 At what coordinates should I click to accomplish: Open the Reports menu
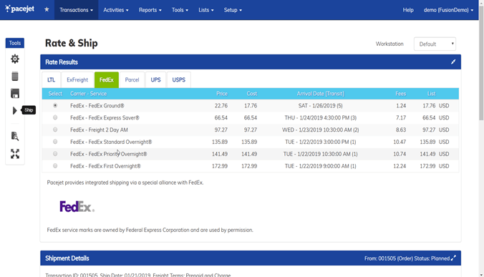(x=150, y=10)
